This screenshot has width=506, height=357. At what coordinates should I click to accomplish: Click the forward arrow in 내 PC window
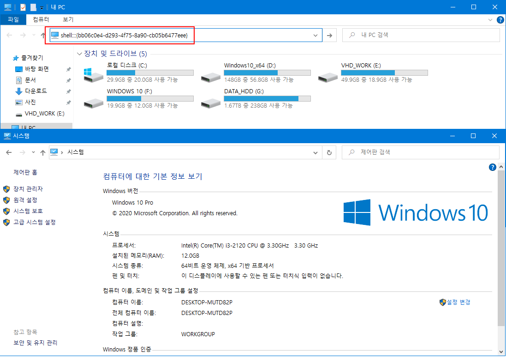[x=23, y=35]
